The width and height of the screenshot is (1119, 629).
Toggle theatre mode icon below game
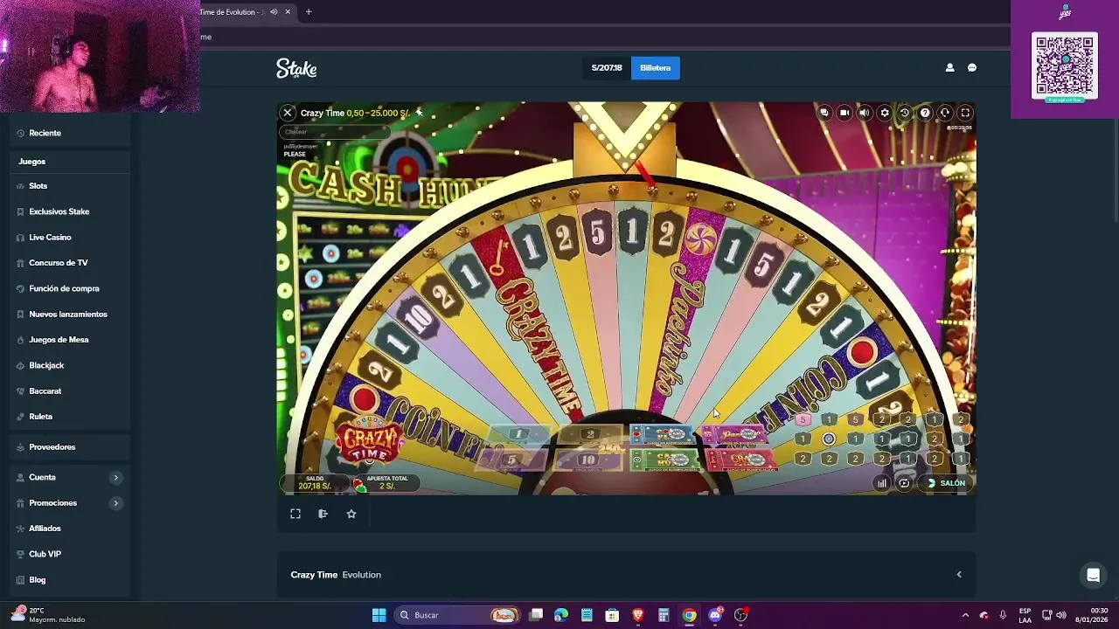[323, 514]
